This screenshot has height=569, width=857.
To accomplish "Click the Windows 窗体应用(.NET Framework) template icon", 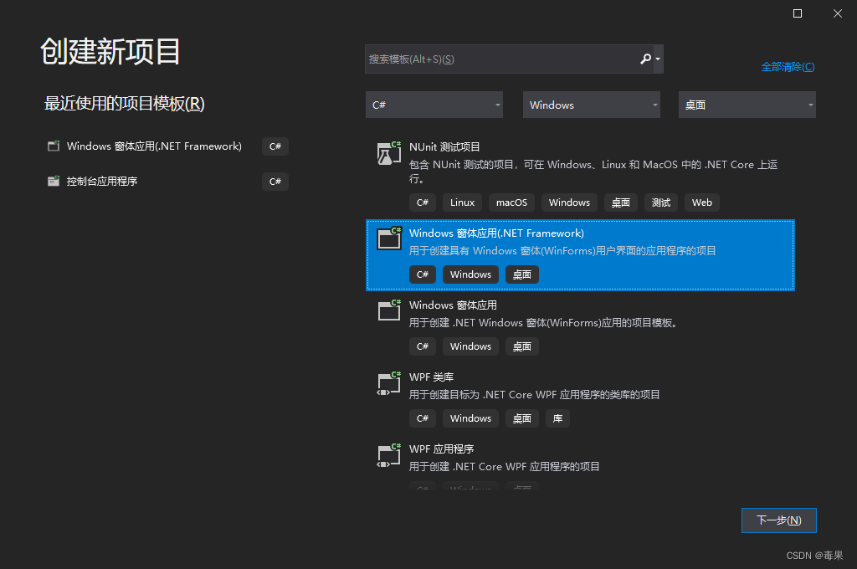I will [388, 238].
